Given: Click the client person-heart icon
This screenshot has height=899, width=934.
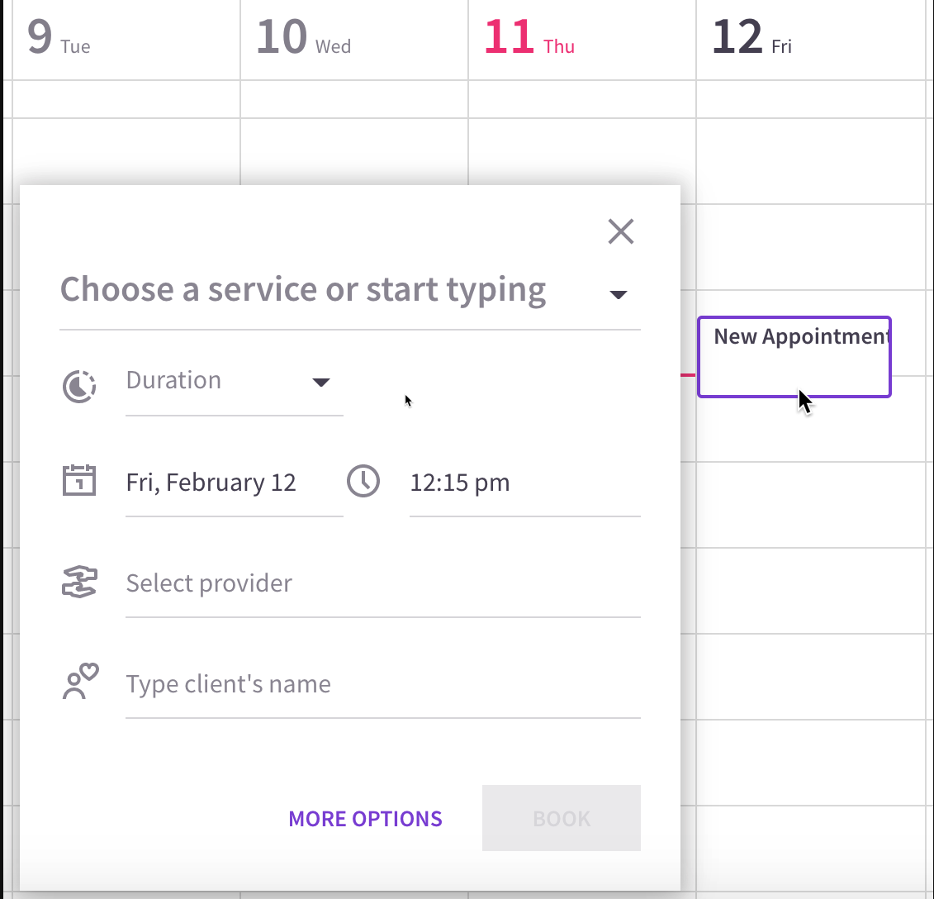Looking at the screenshot, I should [80, 681].
